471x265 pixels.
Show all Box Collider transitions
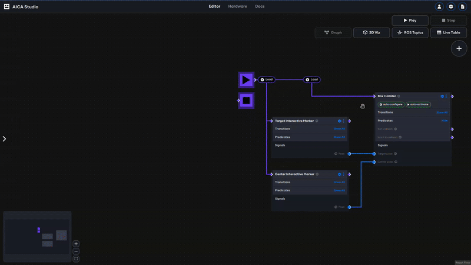click(x=442, y=112)
